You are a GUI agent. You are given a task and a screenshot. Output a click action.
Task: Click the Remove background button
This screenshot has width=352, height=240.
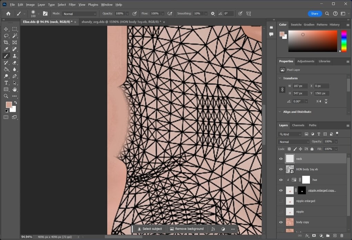187,229
